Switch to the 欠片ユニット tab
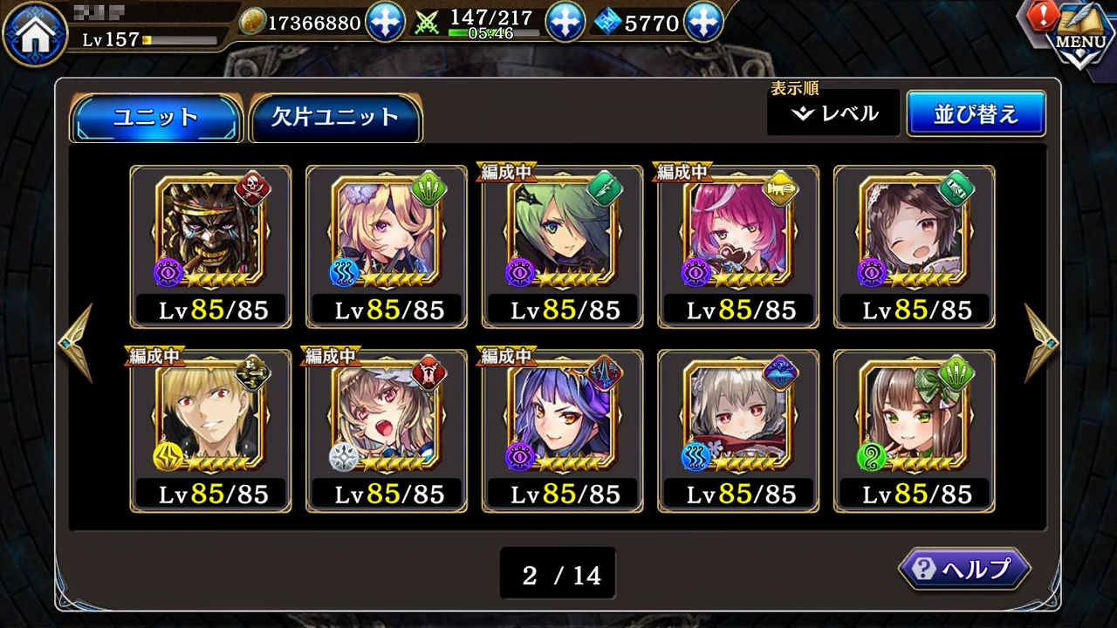 click(x=335, y=118)
